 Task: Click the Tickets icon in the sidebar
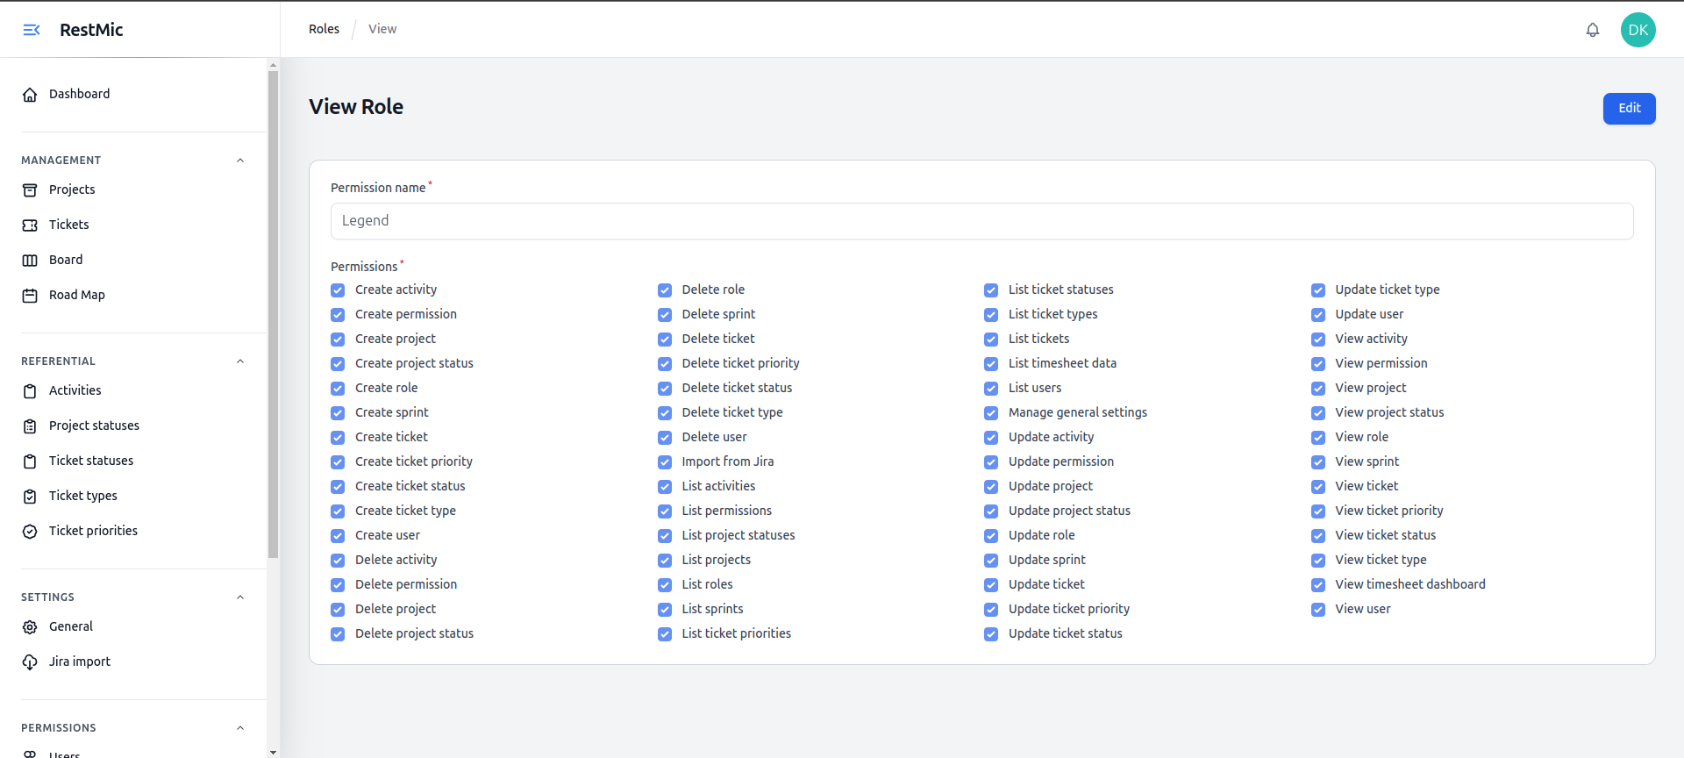point(30,225)
